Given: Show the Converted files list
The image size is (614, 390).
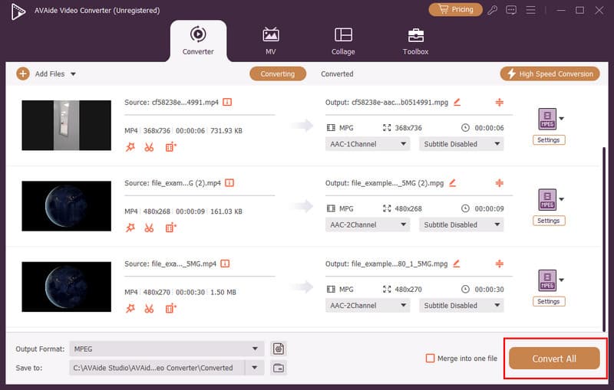Looking at the screenshot, I should point(337,74).
